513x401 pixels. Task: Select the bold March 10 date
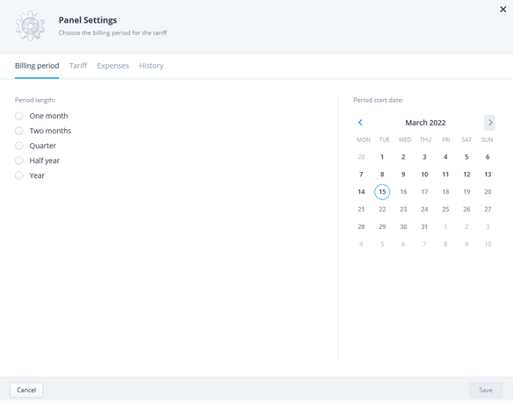(424, 175)
